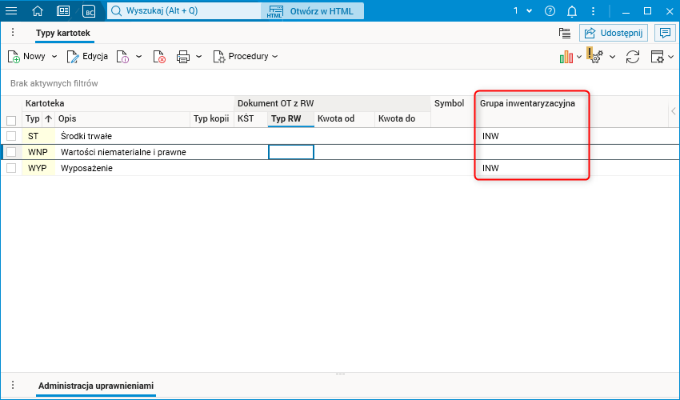Click INW value in Wyposażenie row
The image size is (680, 400).
coord(490,168)
